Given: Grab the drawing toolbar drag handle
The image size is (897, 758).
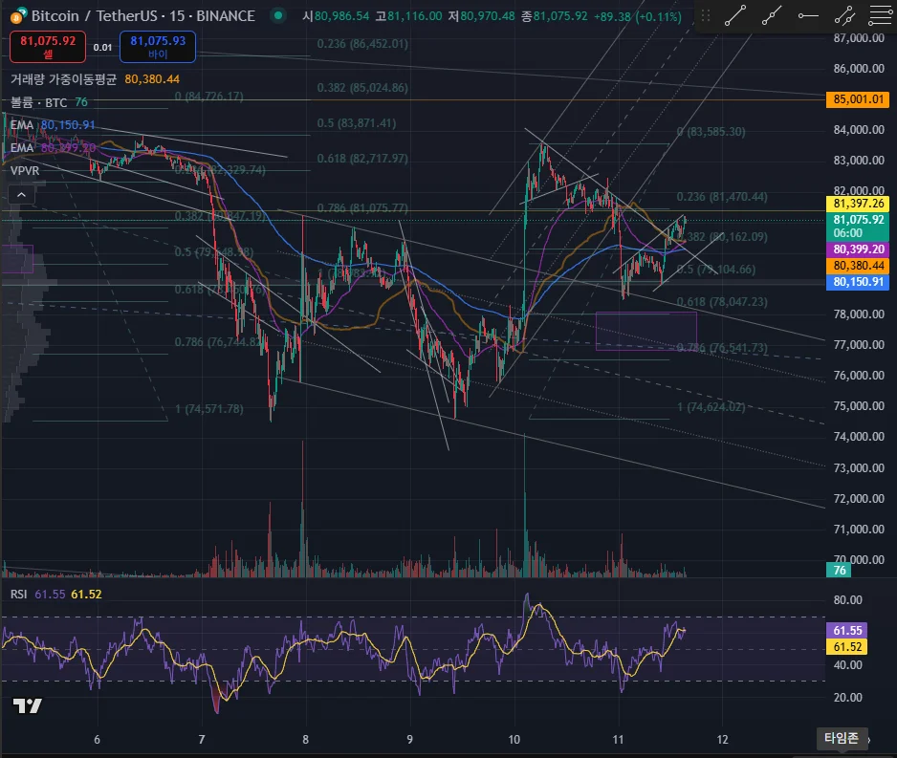Looking at the screenshot, I should point(706,15).
